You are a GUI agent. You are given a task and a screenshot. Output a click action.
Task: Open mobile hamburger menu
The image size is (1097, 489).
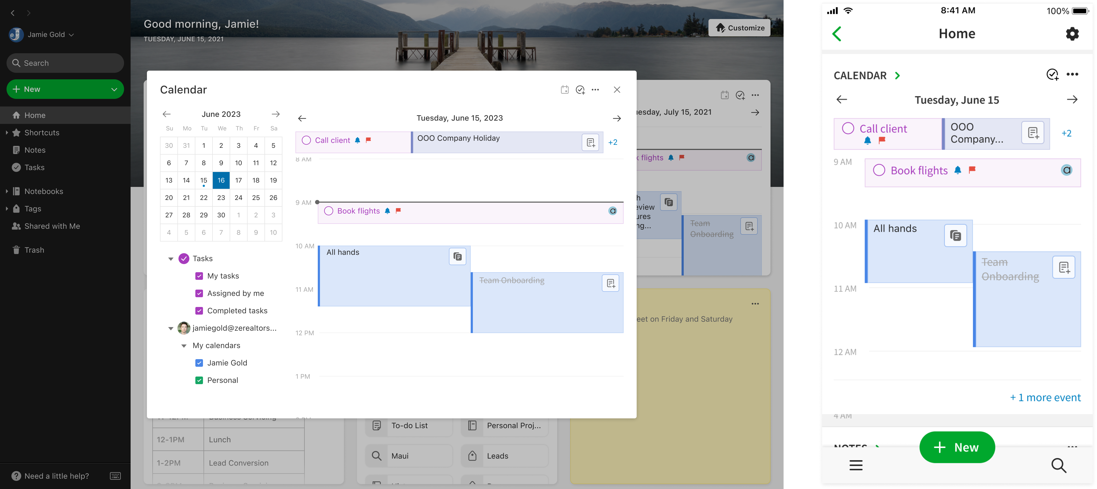tap(856, 465)
